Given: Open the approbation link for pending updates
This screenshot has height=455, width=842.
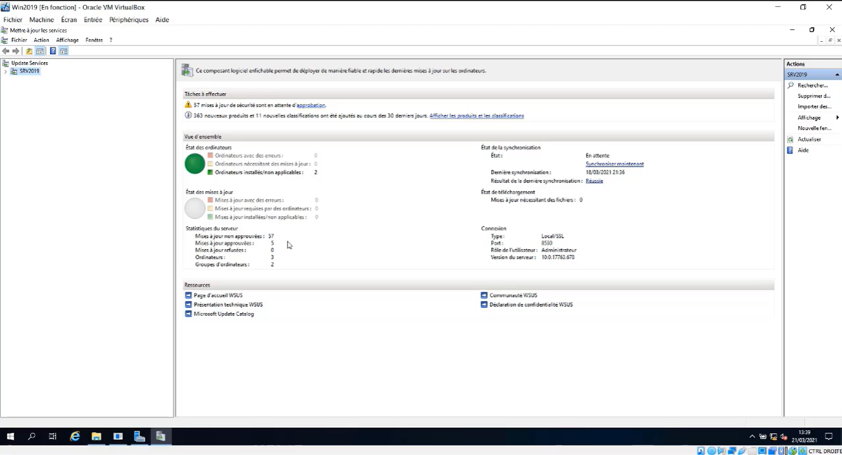Looking at the screenshot, I should click(310, 105).
